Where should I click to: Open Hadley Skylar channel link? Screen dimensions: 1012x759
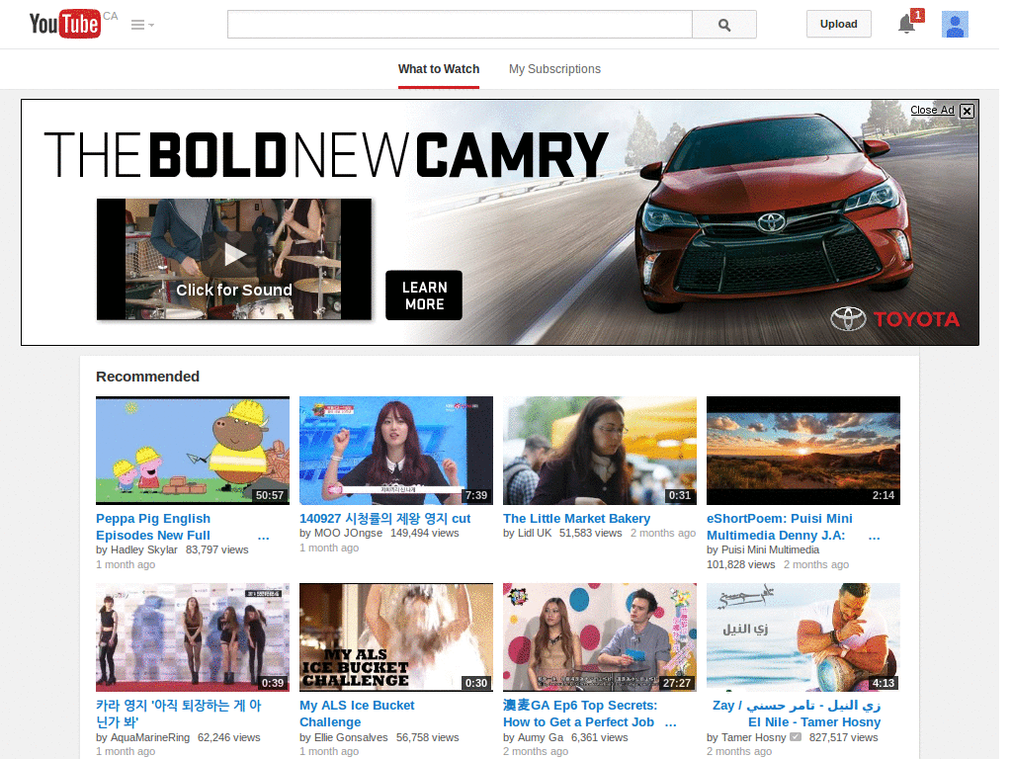pyautogui.click(x=144, y=549)
